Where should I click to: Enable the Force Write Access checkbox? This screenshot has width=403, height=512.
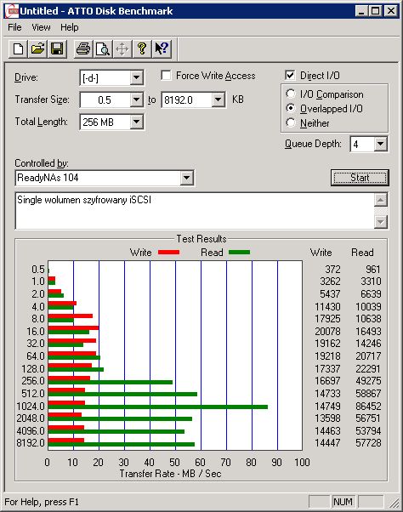pos(166,76)
